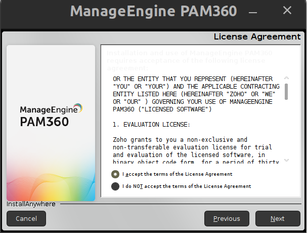Image resolution: width=307 pixels, height=233 pixels.
Task: Click the '1. EVALUATION LICENSE:' heading text
Action: click(151, 125)
